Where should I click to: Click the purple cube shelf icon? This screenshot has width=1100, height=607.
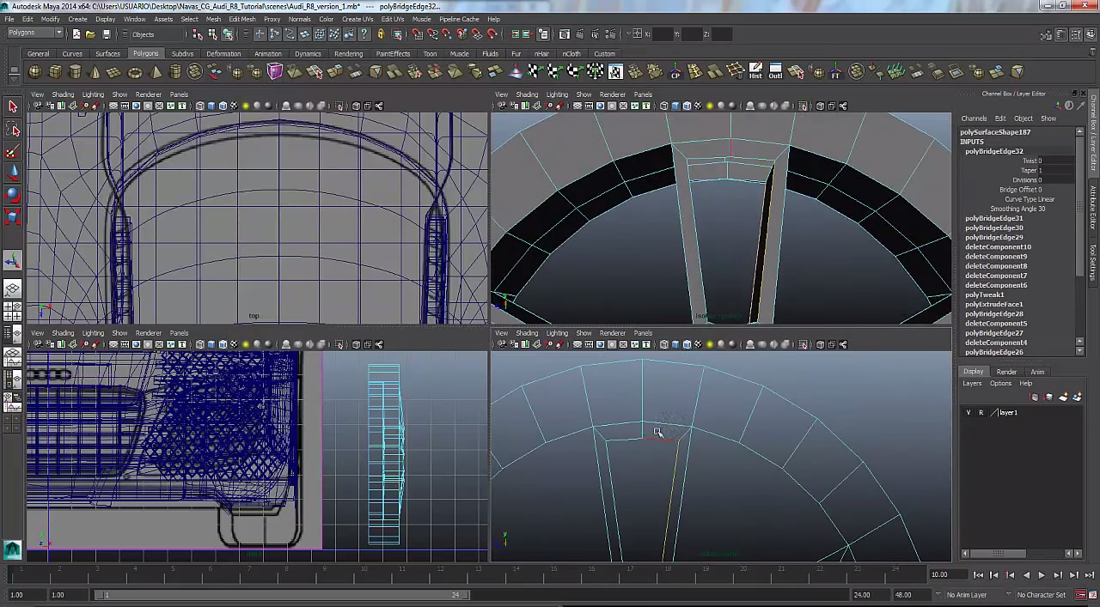click(275, 72)
